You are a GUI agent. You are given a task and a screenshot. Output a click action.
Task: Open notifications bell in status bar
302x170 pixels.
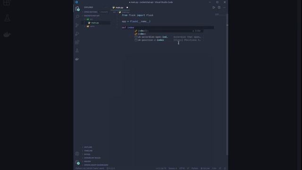tap(225, 168)
